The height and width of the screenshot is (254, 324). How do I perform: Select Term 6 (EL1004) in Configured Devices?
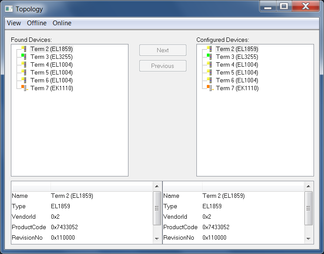[x=237, y=81]
